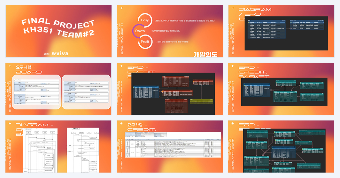Click the 'FINAL PROJECT' heading text

coord(58,23)
